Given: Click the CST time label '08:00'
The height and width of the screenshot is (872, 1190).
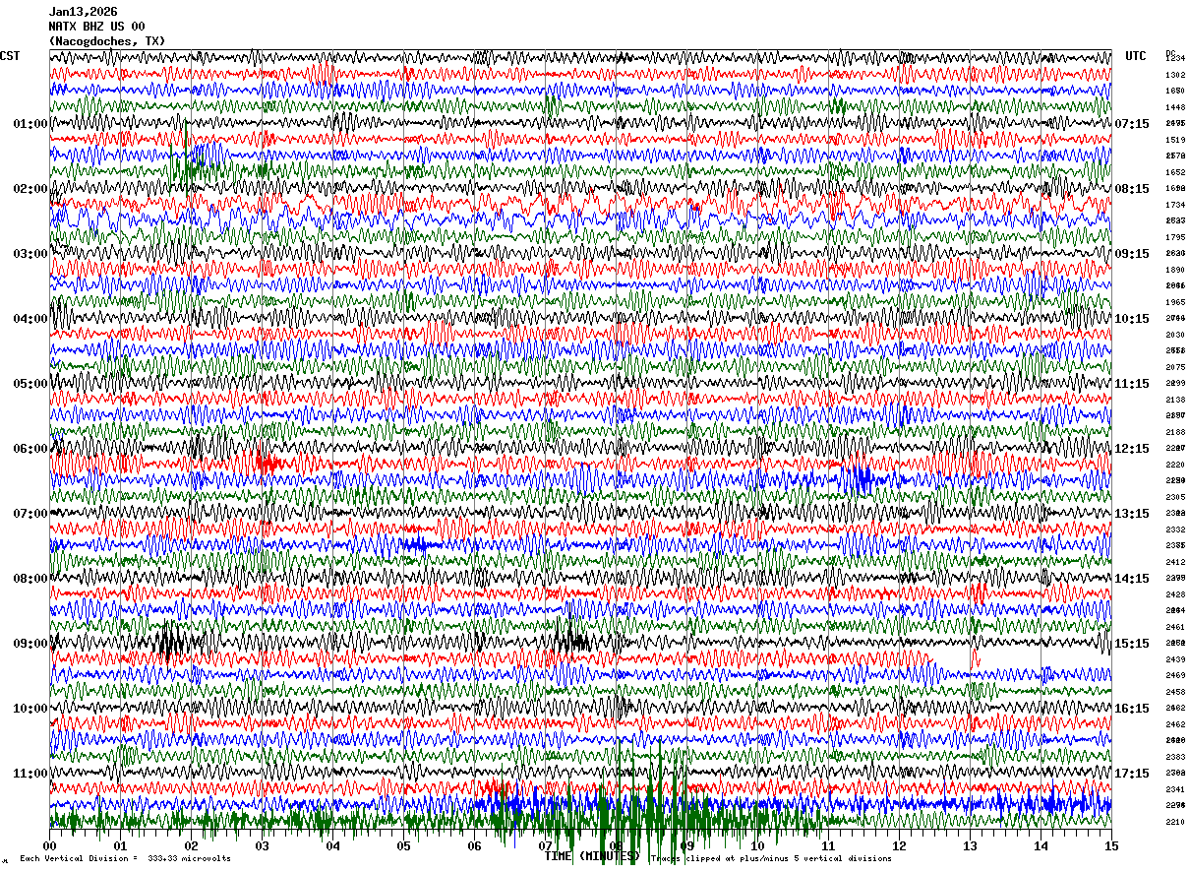Looking at the screenshot, I should [x=30, y=579].
